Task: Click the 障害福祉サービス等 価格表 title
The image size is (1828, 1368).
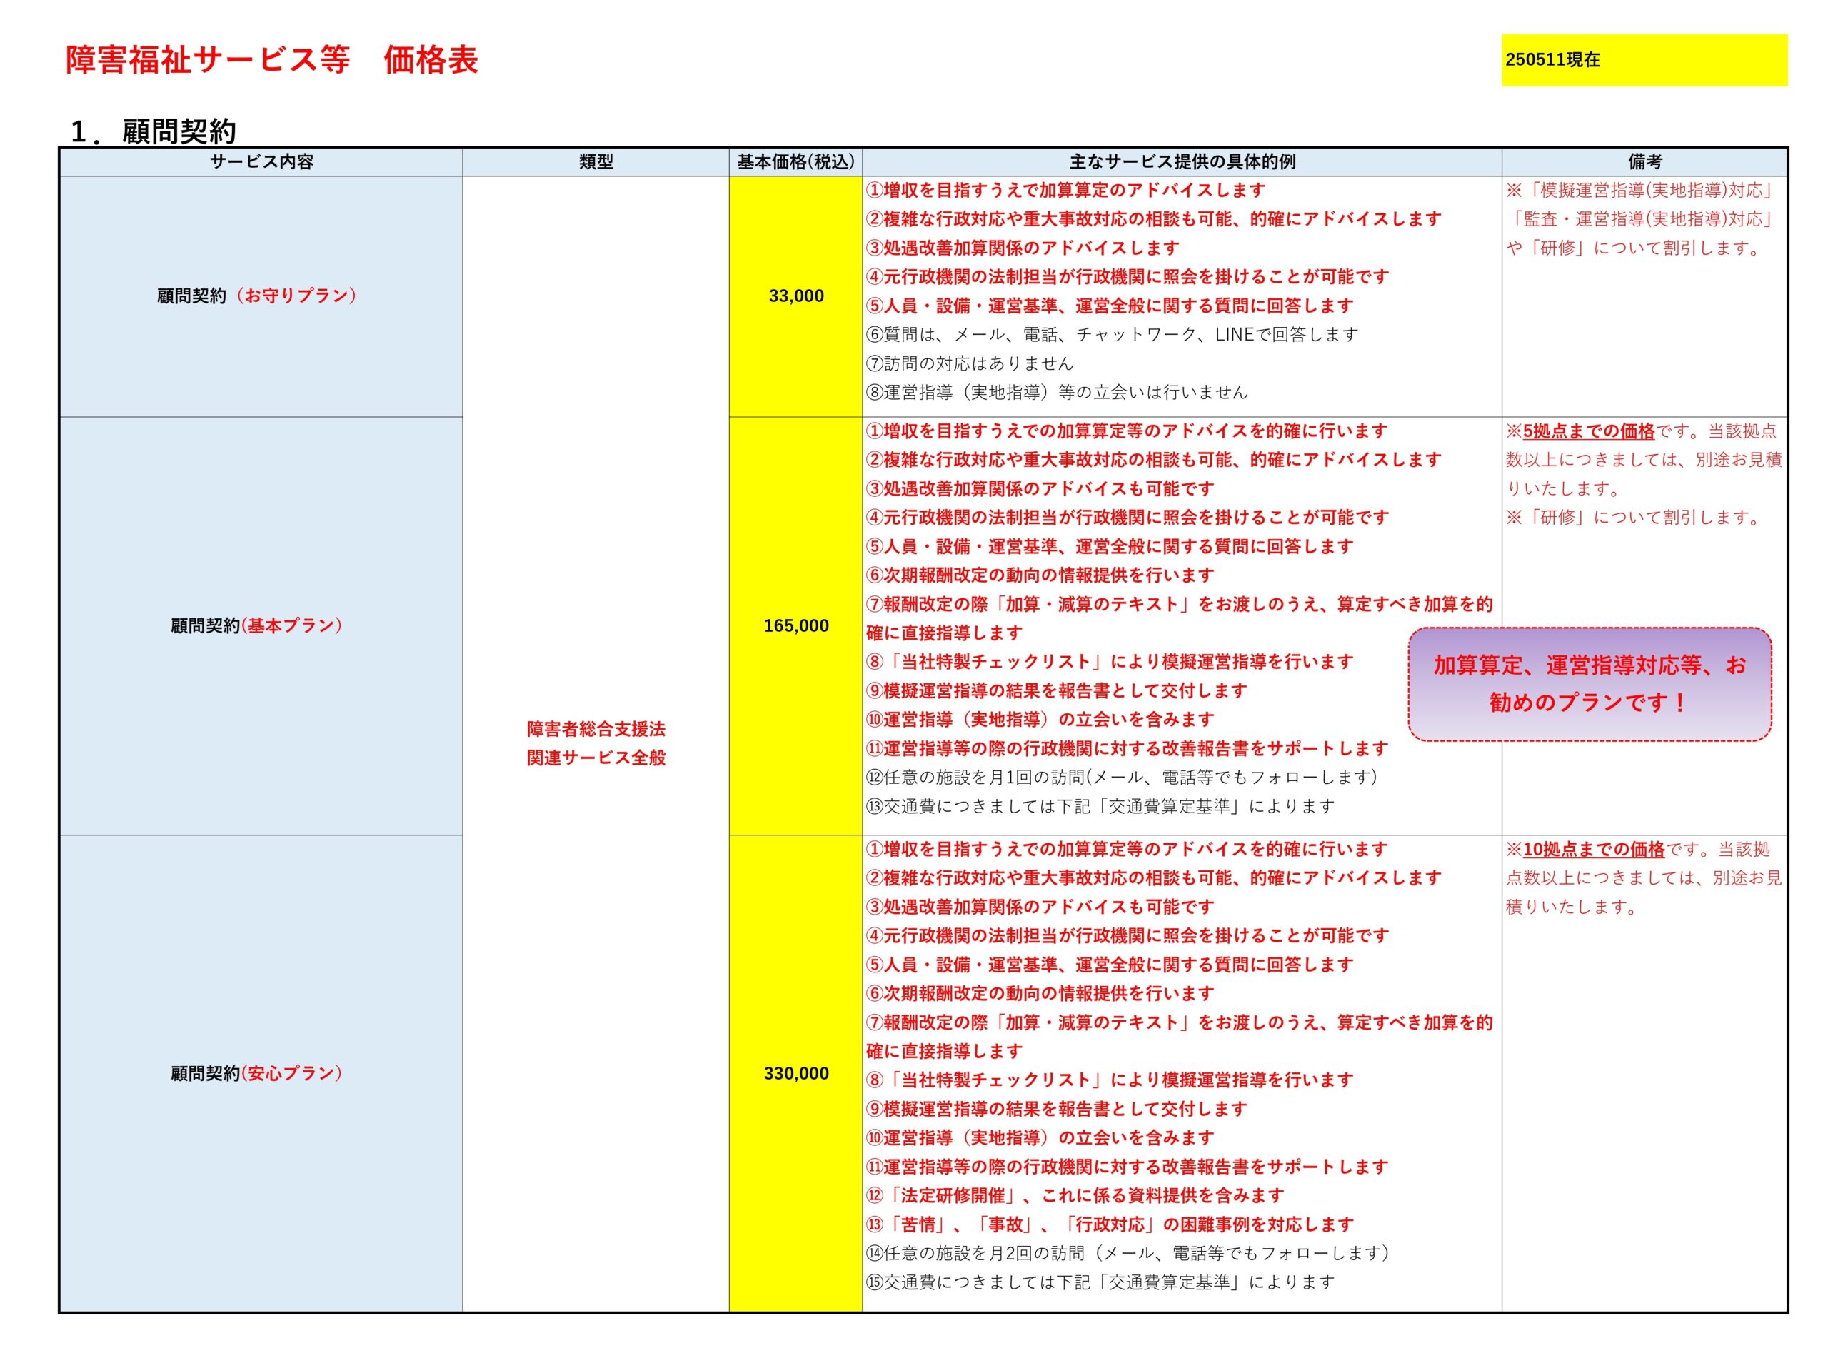Action: (x=272, y=60)
